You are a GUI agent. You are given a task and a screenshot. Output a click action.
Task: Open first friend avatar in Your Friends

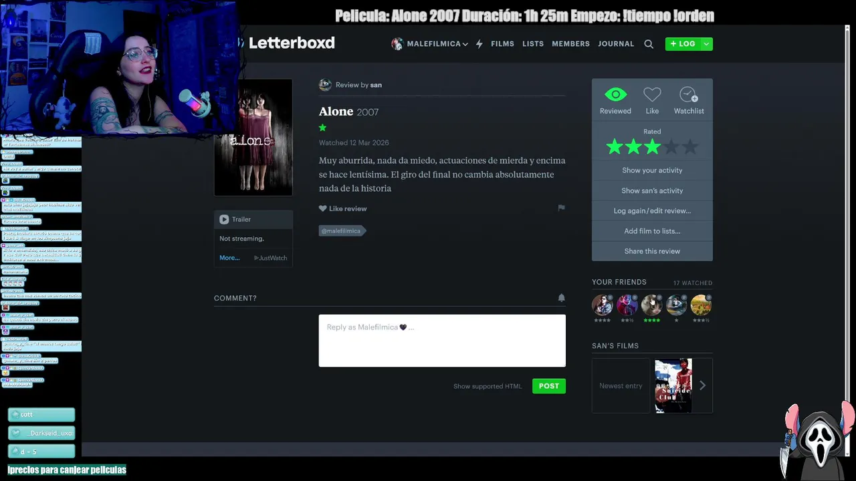(x=602, y=305)
